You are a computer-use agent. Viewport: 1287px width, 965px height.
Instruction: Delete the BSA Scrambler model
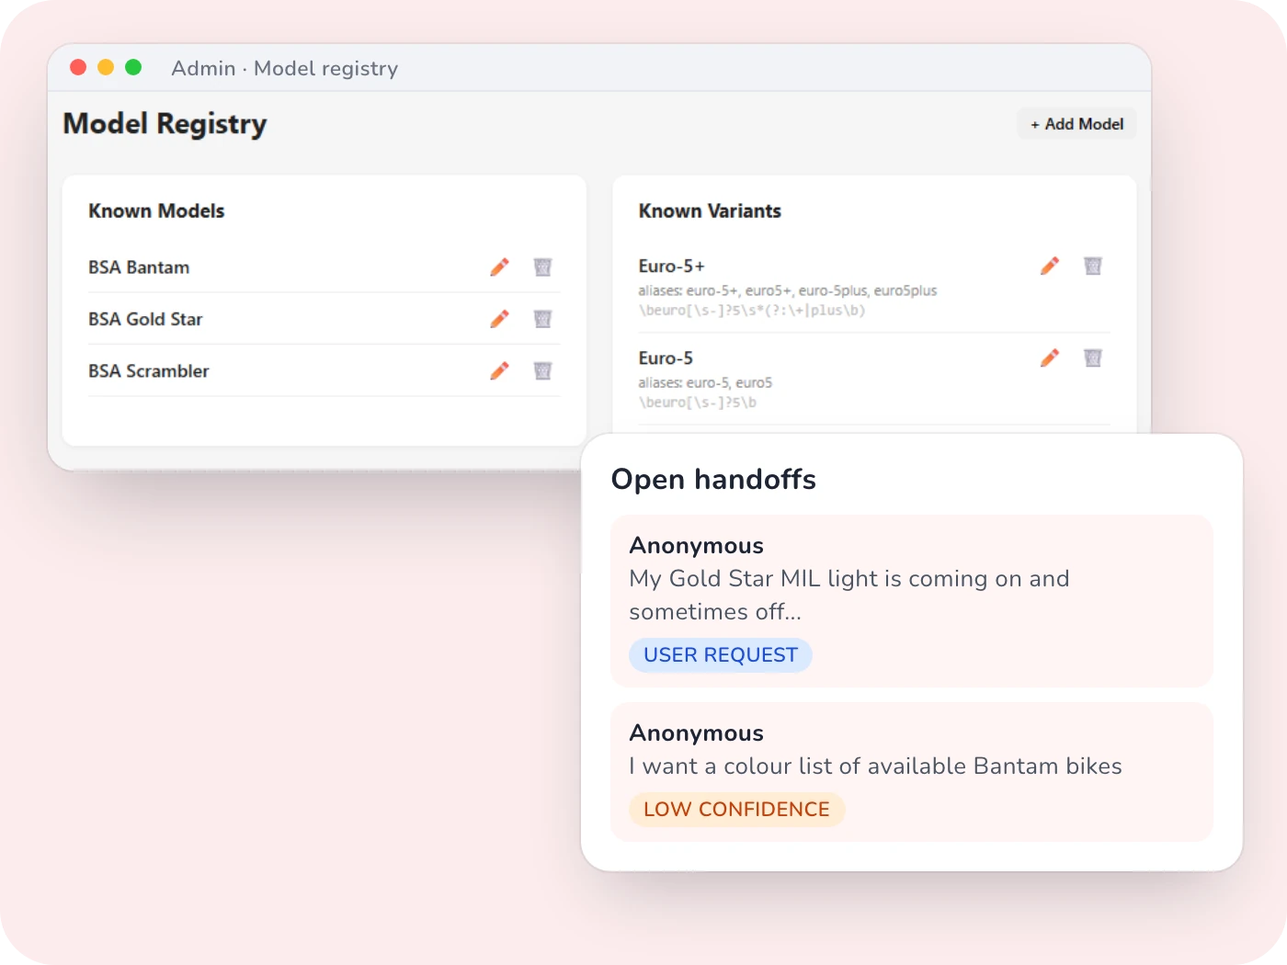pyautogui.click(x=542, y=371)
